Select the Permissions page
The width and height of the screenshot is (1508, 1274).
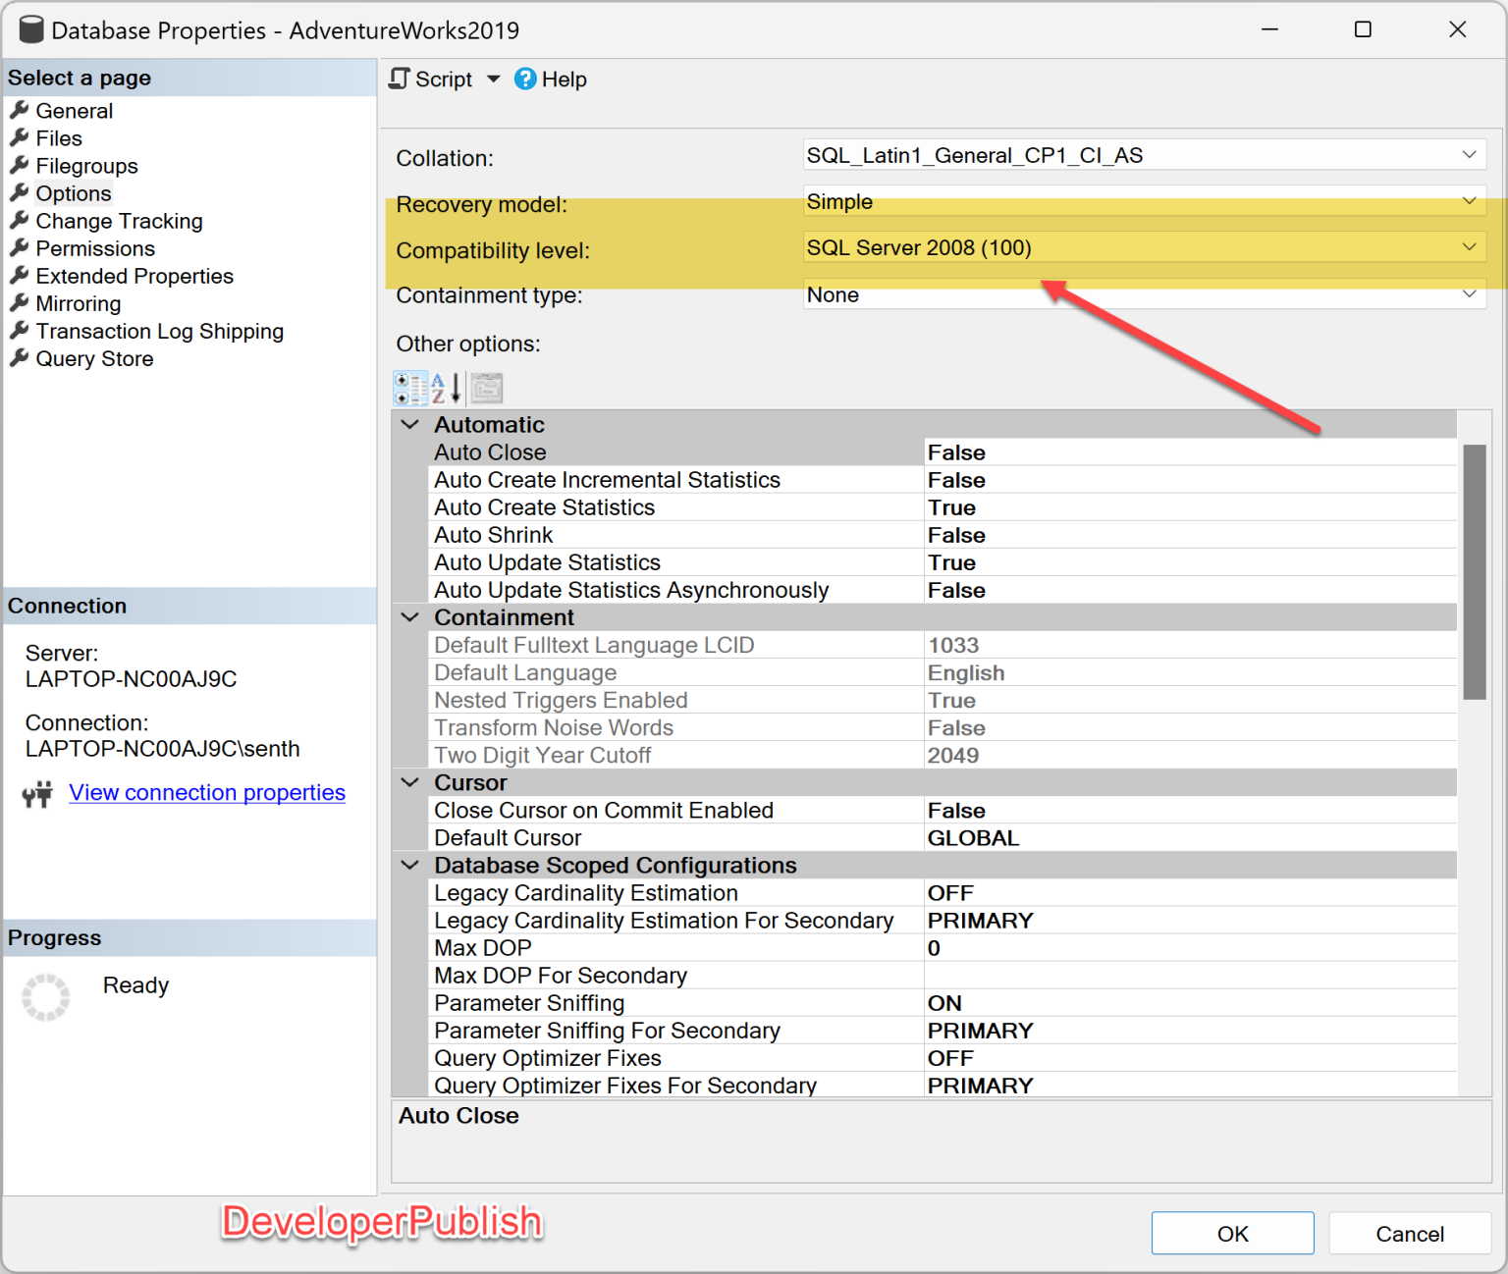click(x=94, y=248)
